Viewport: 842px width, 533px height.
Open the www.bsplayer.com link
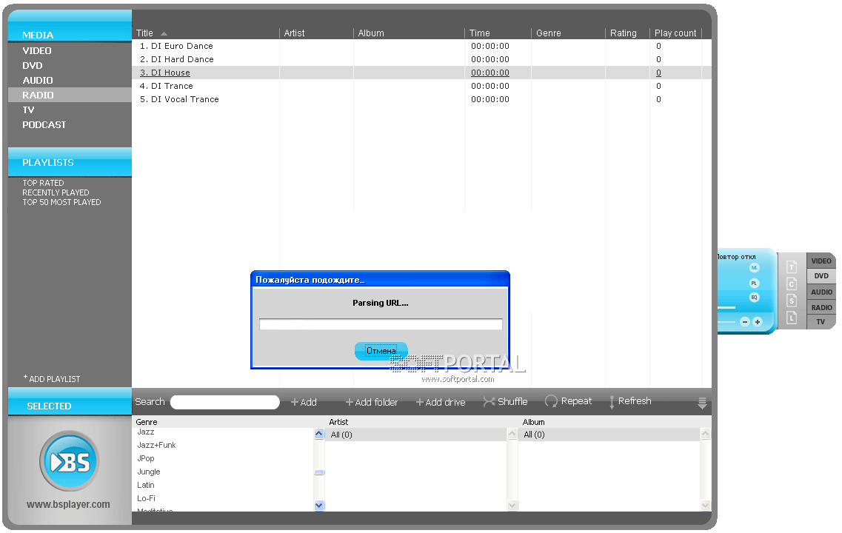point(68,505)
